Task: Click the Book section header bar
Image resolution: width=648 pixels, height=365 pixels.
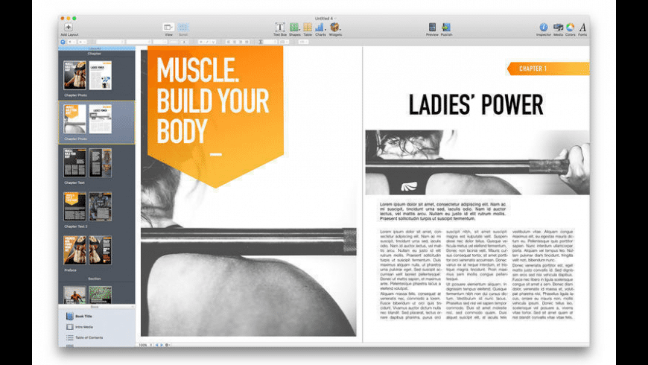Action: click(96, 307)
